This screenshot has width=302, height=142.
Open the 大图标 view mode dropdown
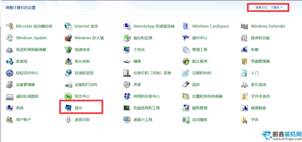click(x=276, y=8)
